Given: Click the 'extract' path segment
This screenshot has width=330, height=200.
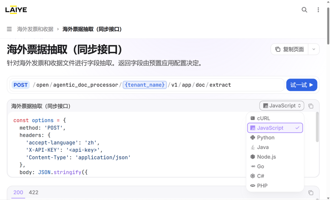Looking at the screenshot, I should click(220, 85).
